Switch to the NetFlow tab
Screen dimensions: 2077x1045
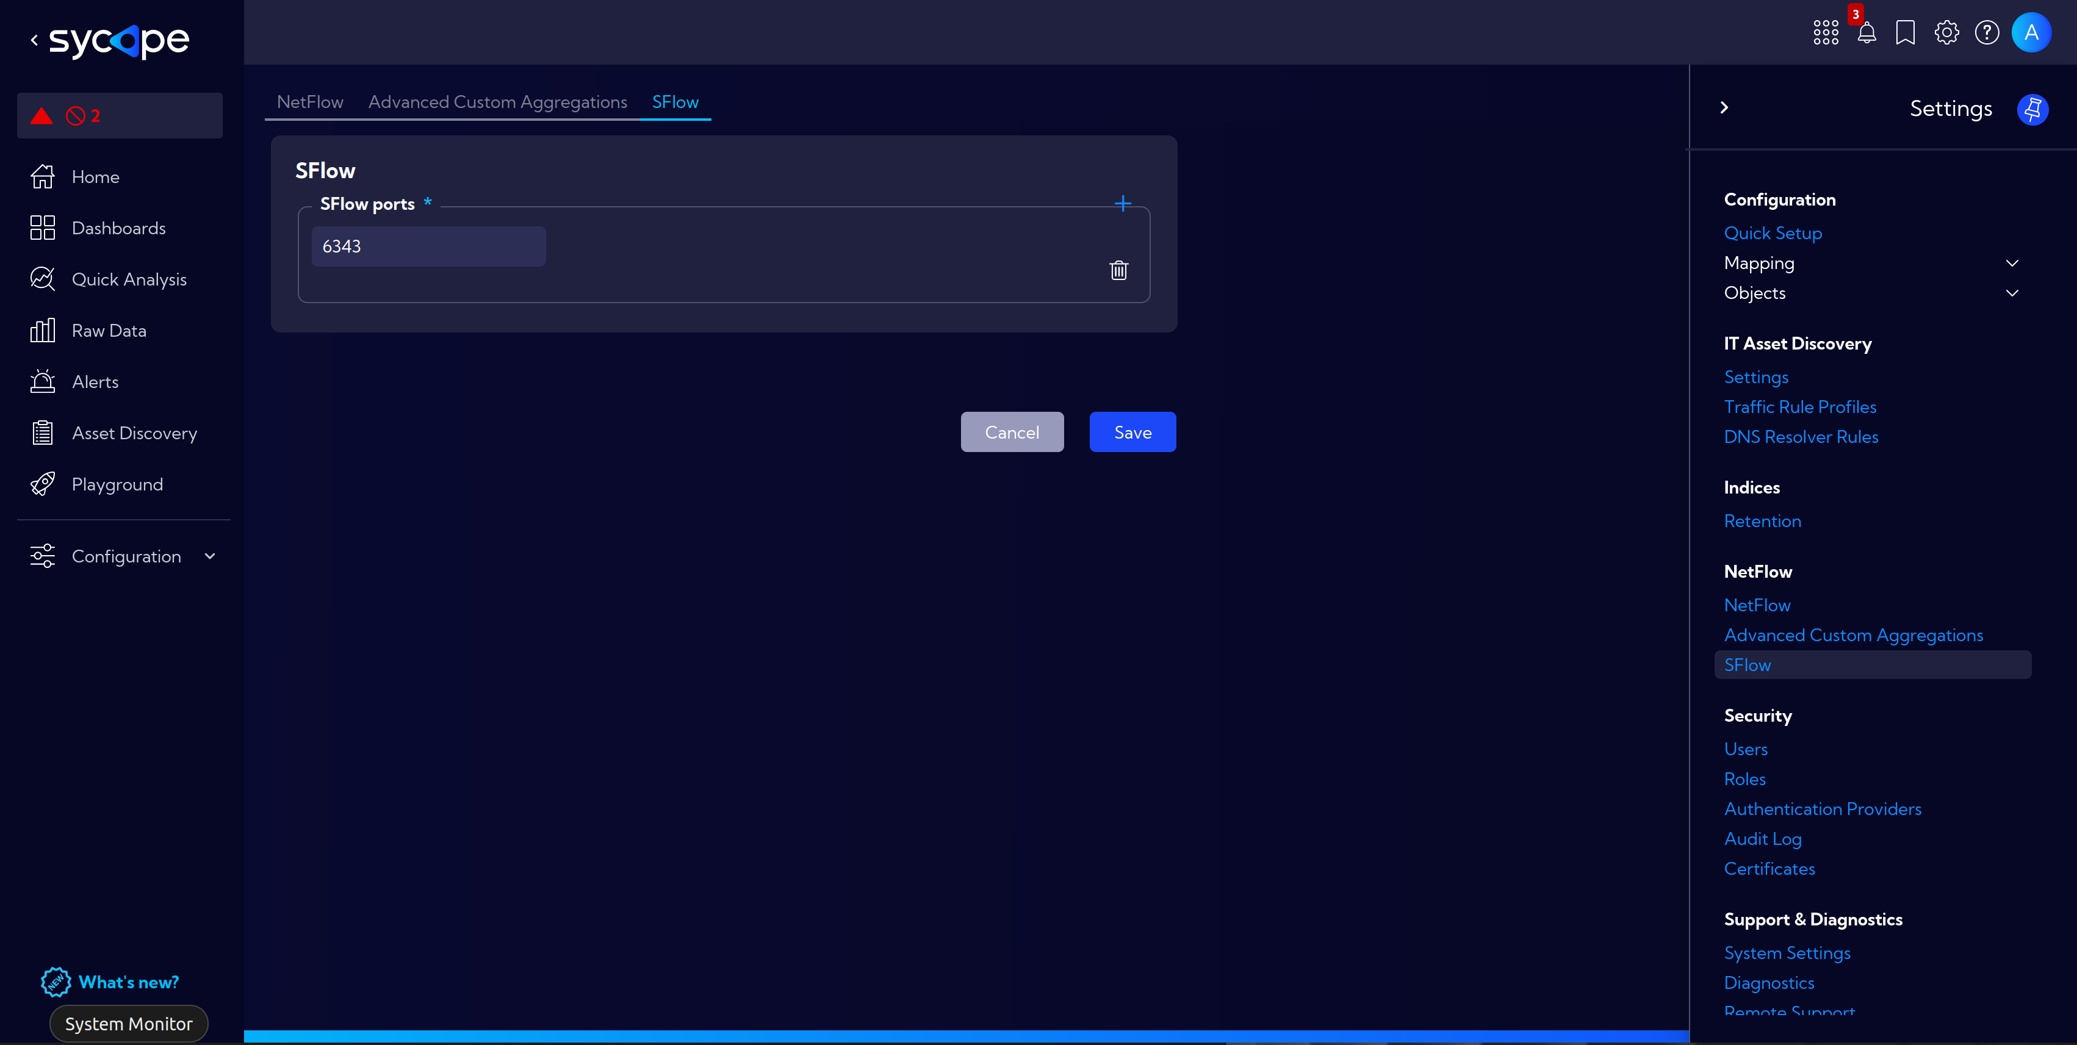[309, 102]
